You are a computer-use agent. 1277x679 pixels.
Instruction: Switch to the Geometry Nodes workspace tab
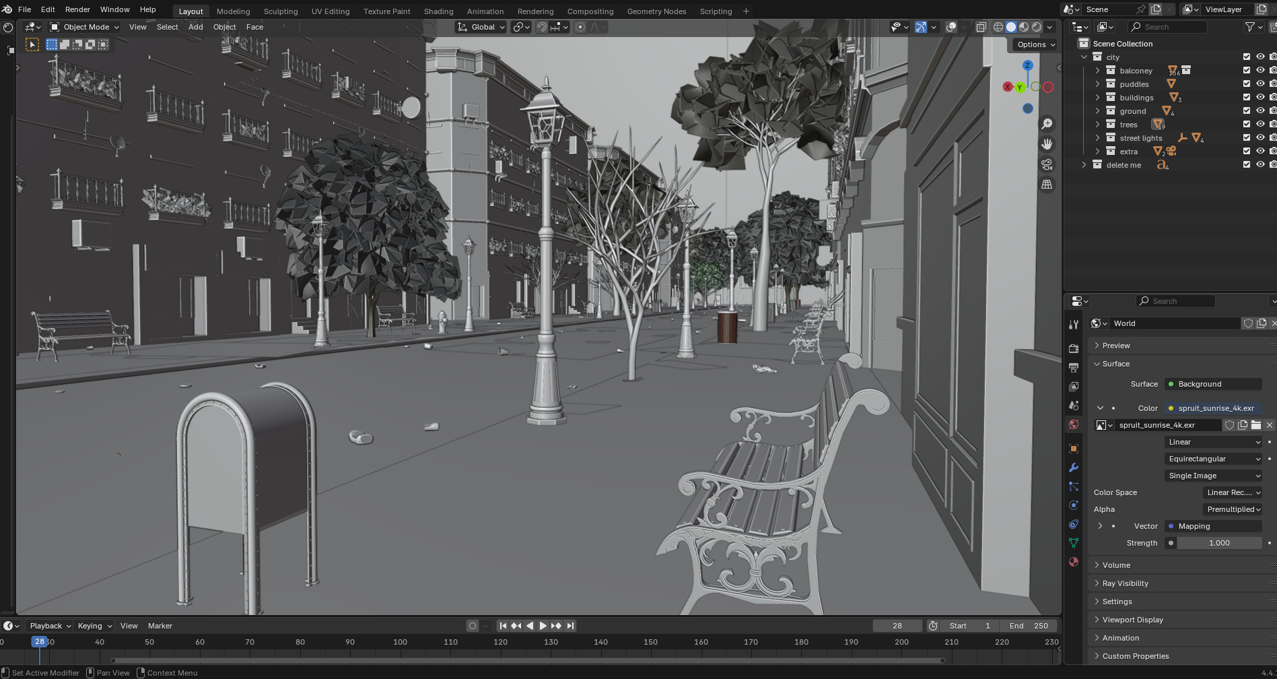656,11
